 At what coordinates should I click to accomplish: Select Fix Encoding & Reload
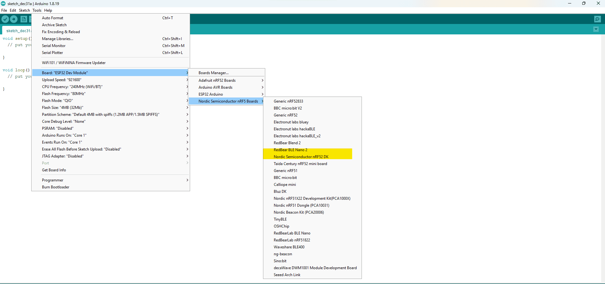[111, 32]
